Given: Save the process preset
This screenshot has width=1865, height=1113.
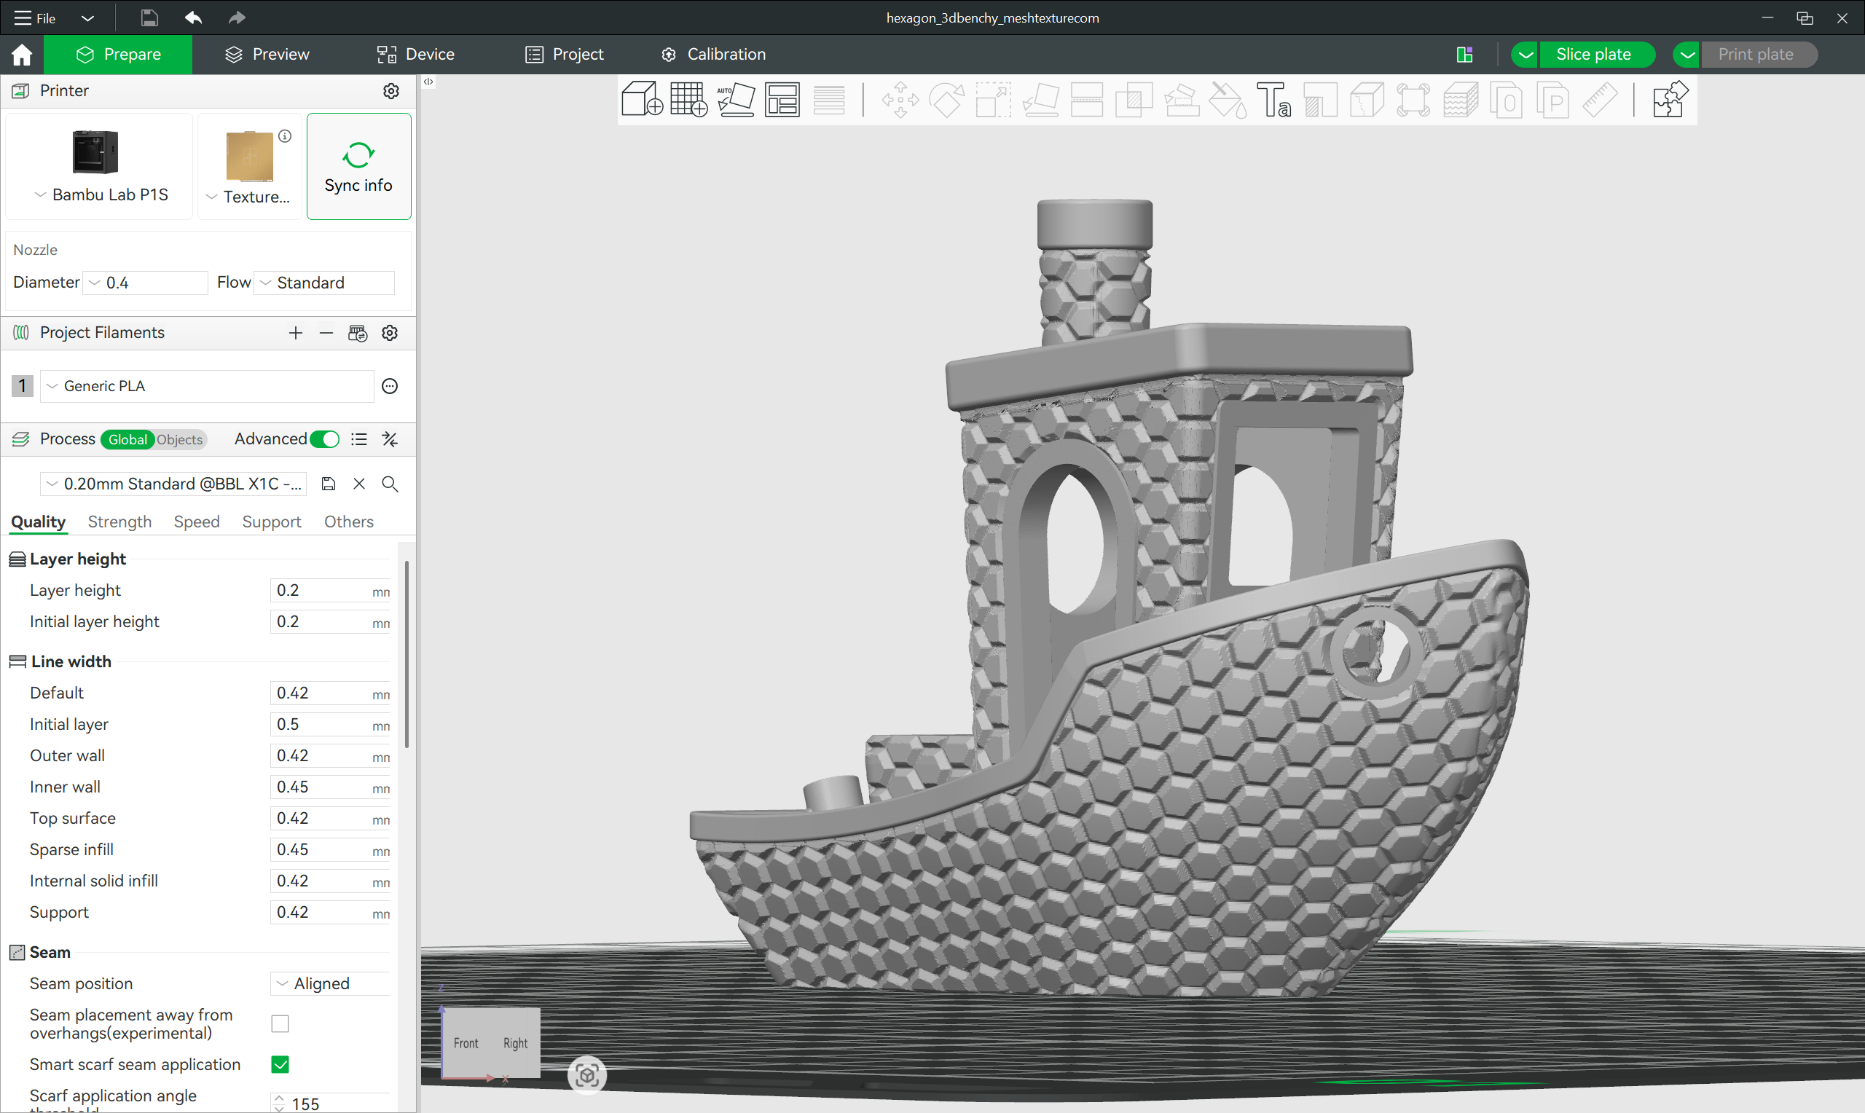Looking at the screenshot, I should (328, 484).
